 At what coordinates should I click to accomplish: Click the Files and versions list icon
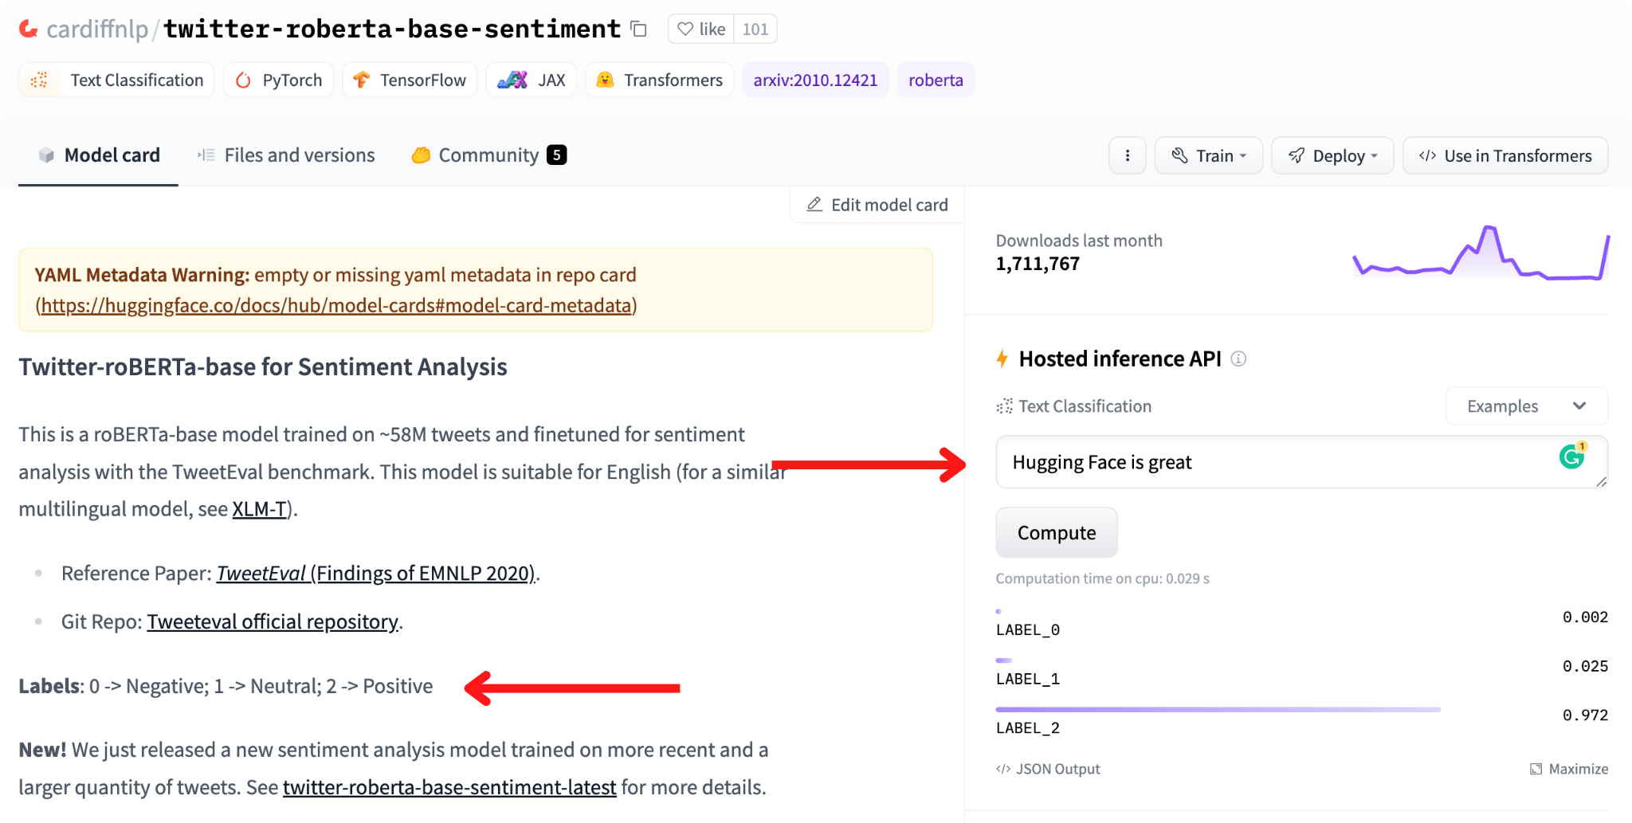point(206,155)
